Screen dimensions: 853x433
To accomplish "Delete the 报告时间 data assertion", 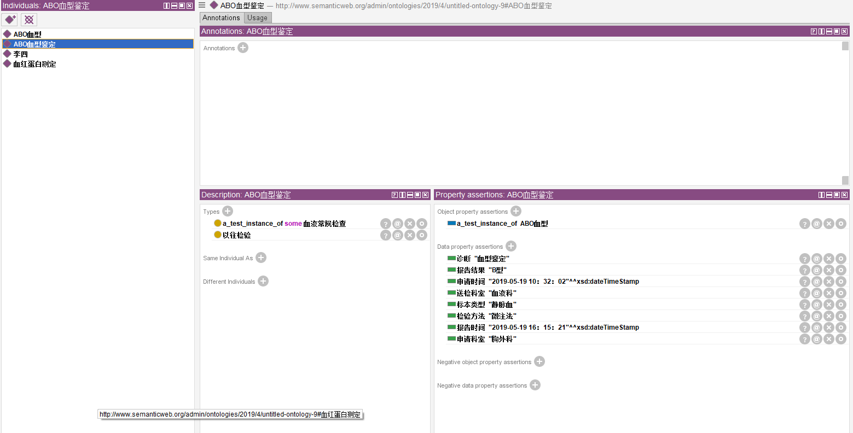I will [x=829, y=327].
